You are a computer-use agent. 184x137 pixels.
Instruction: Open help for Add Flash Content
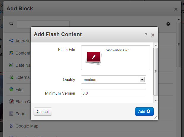click(146, 35)
